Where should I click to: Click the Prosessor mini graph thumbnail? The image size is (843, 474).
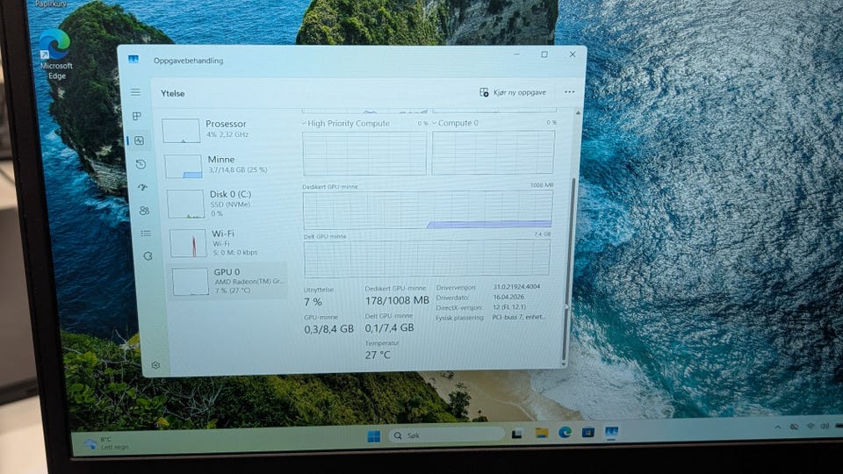coord(181,131)
